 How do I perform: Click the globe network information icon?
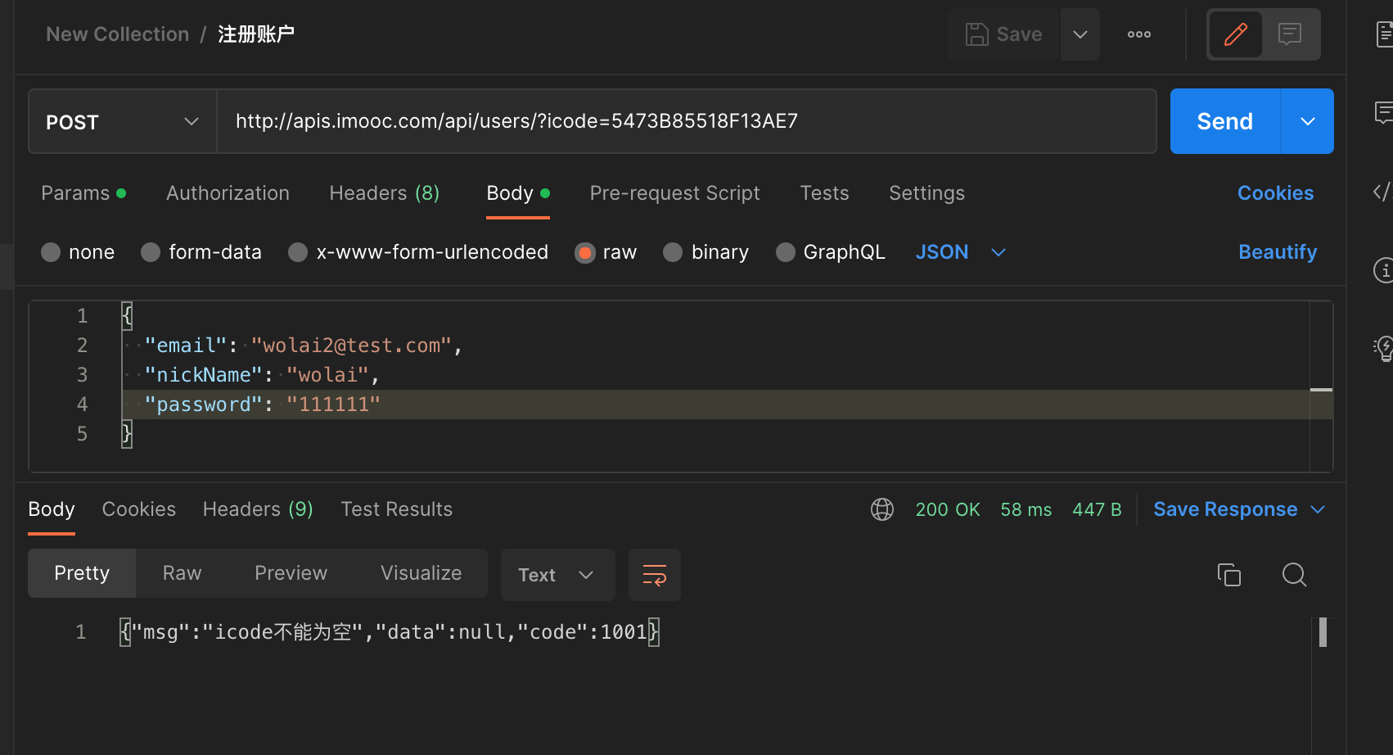882,509
